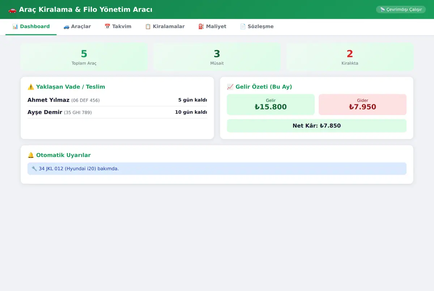Select the Ahmet Yılmaz rental entry
Viewport: 434px width, 291px height.
coord(117,100)
